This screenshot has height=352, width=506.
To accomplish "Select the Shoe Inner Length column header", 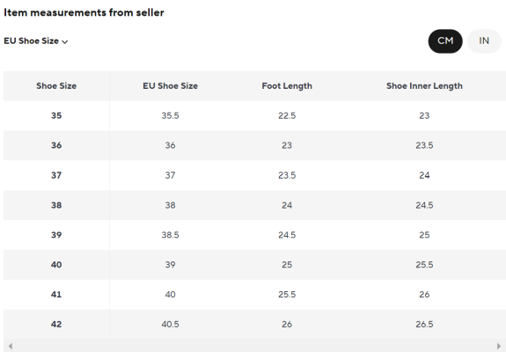I will (424, 86).
